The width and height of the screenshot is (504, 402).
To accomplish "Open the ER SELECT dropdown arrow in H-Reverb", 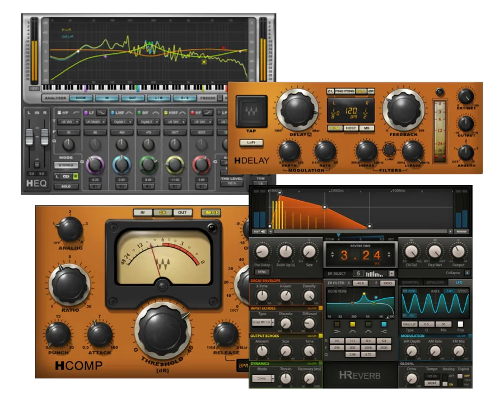I will point(391,274).
